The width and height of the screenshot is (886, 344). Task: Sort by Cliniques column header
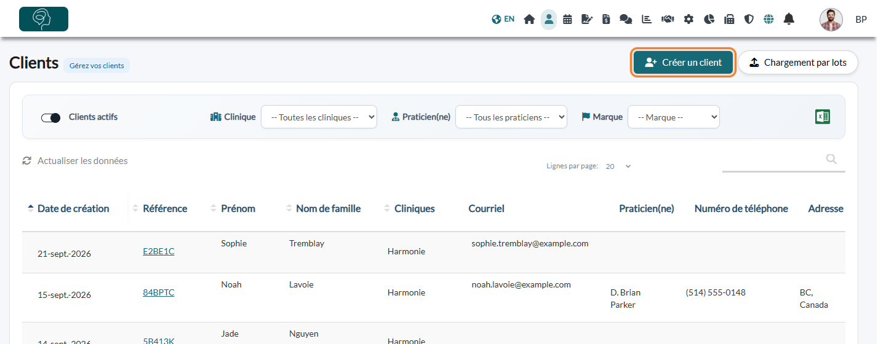[x=414, y=208]
